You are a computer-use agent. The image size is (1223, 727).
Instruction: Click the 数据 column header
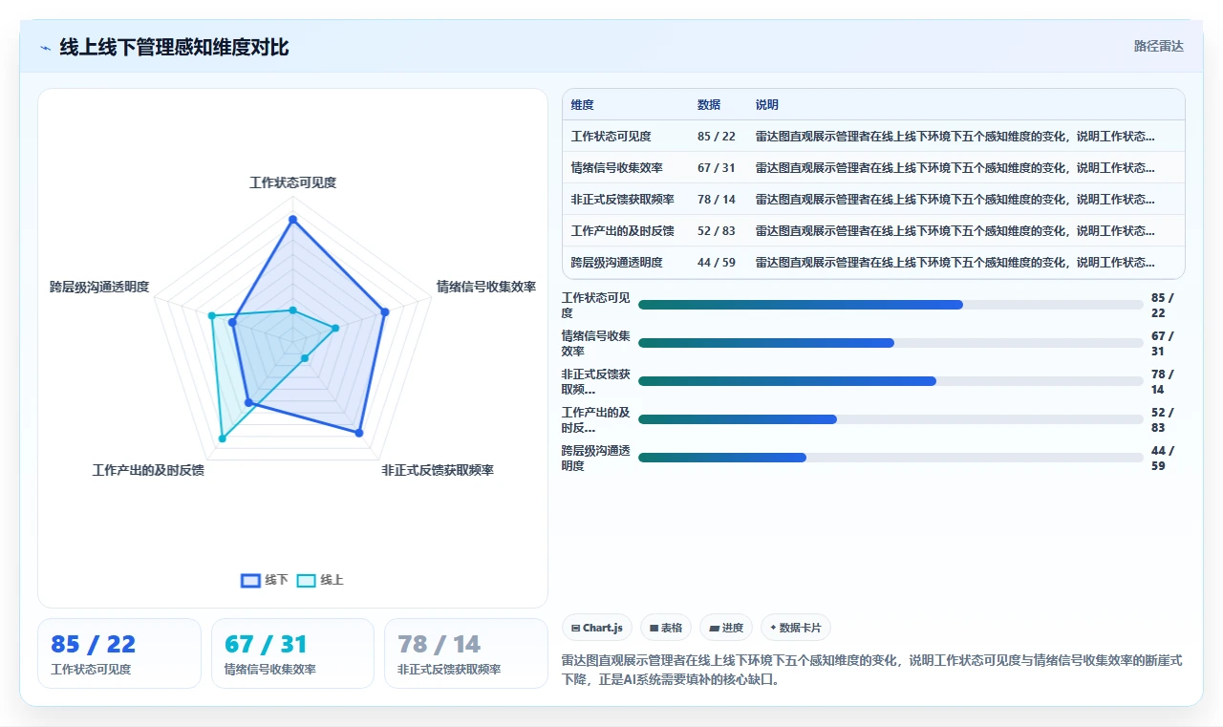[x=709, y=105]
